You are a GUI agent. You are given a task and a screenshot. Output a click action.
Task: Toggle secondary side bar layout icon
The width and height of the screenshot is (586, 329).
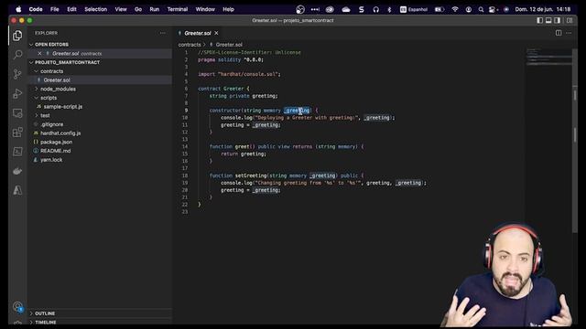click(558, 20)
